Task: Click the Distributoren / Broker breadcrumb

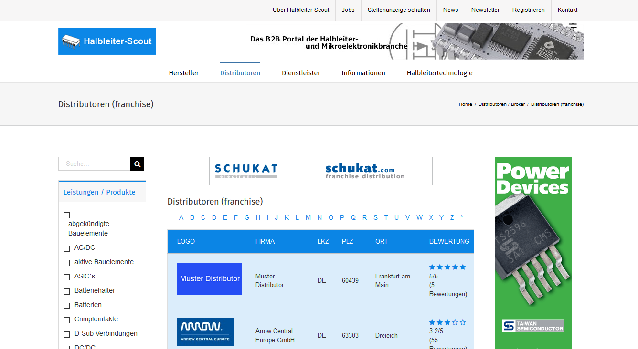Action: point(501,104)
